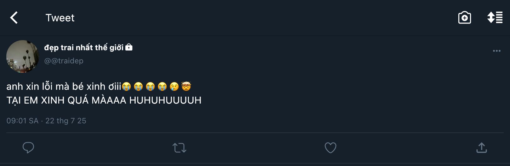Click the exploding head emoji

(x=186, y=86)
